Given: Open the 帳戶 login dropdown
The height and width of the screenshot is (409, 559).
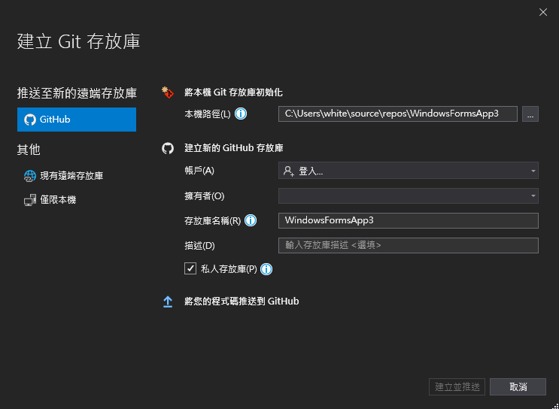Looking at the screenshot, I should coord(409,171).
